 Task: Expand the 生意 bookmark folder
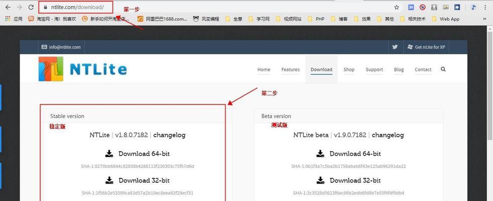coord(234,19)
